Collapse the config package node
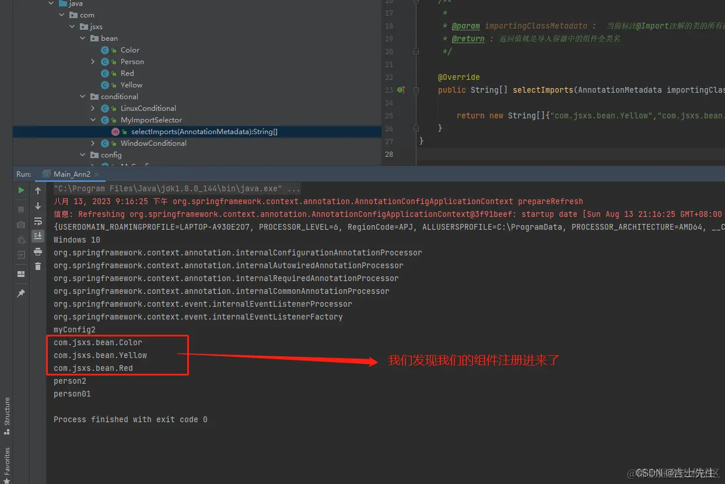 point(83,155)
